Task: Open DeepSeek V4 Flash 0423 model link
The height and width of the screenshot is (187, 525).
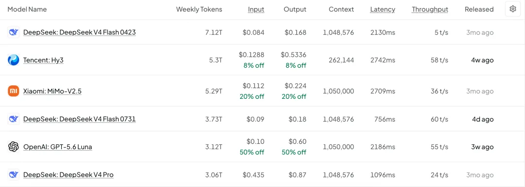Action: [x=79, y=32]
